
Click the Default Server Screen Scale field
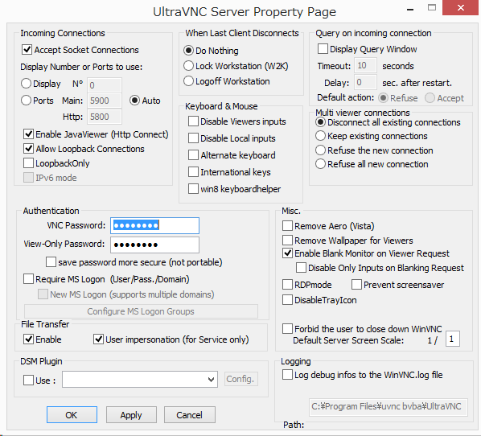[453, 339]
